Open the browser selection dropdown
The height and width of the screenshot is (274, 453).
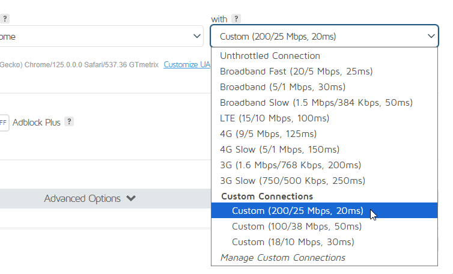102,37
